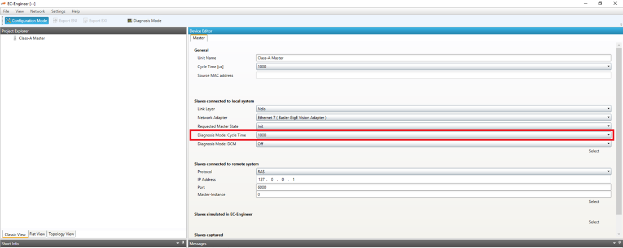
Task: Click the Export EXI toolbar icon
Action: pyautogui.click(x=86, y=21)
